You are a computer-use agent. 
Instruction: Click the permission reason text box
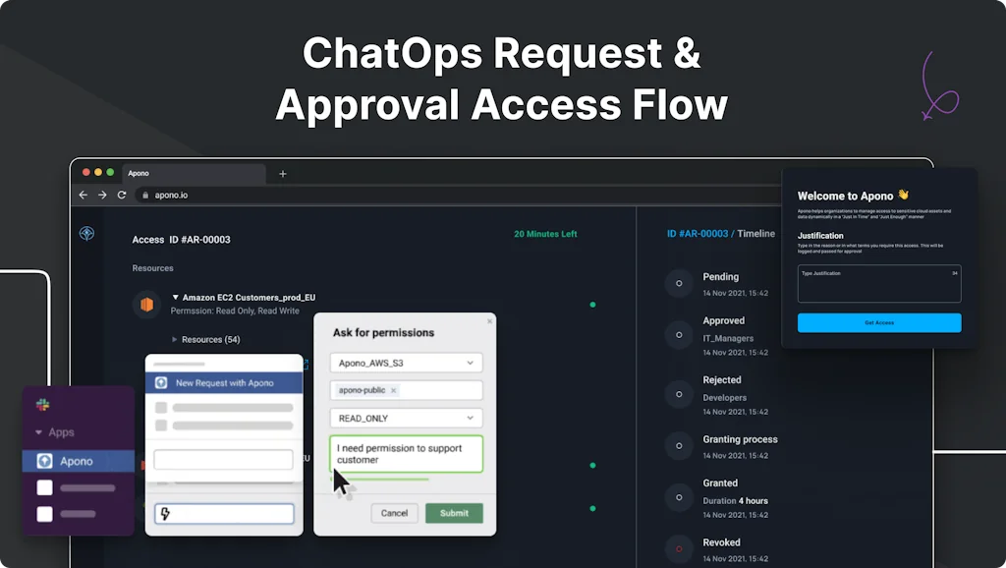point(406,454)
